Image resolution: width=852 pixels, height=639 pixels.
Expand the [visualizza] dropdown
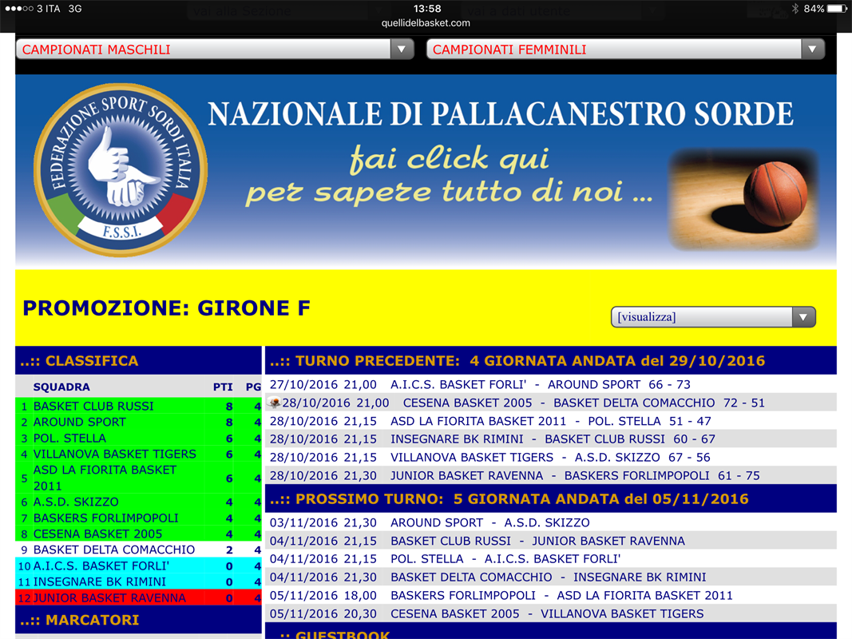coord(713,317)
